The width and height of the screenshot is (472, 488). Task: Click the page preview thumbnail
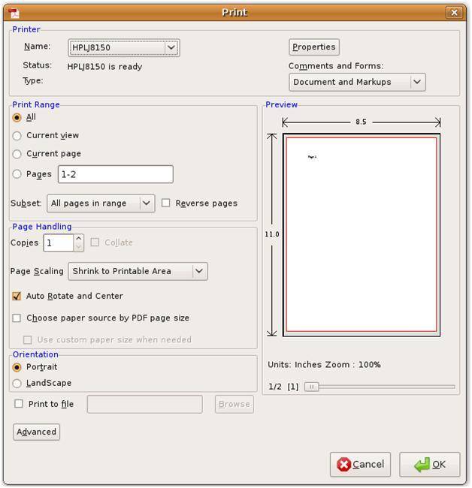(x=362, y=235)
